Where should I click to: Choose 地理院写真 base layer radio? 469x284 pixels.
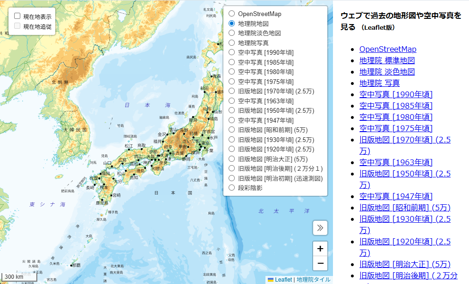[x=231, y=42]
